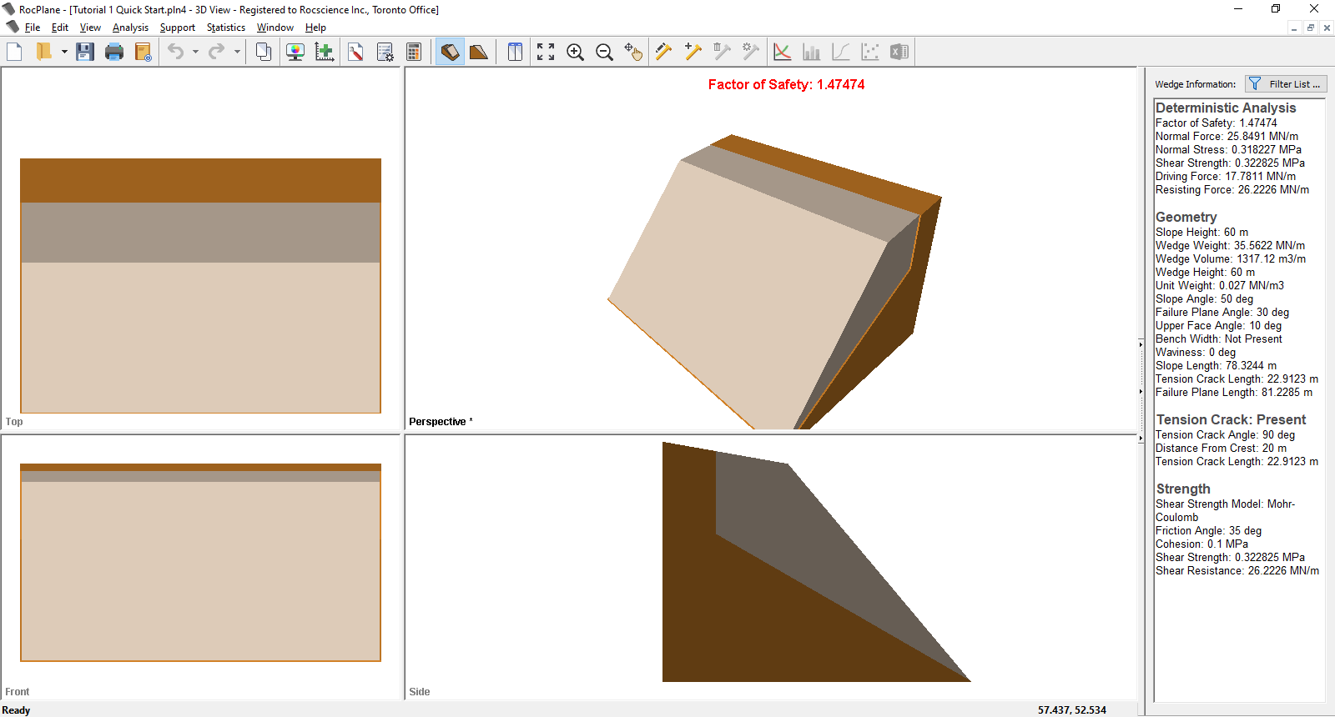
Task: Toggle the 3D wedge view button
Action: click(450, 52)
